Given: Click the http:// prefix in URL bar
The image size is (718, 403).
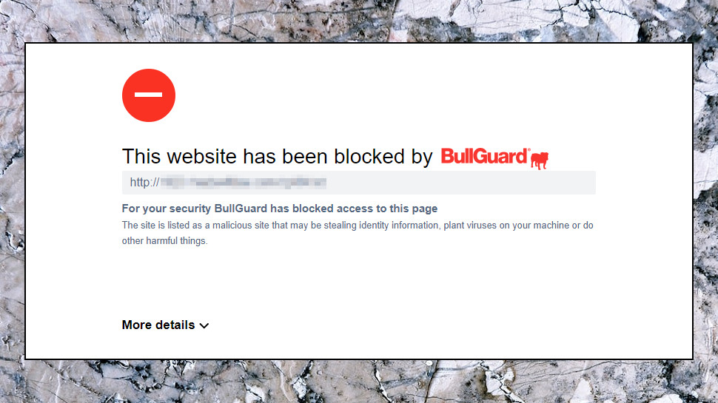Looking at the screenshot, I should tap(144, 183).
